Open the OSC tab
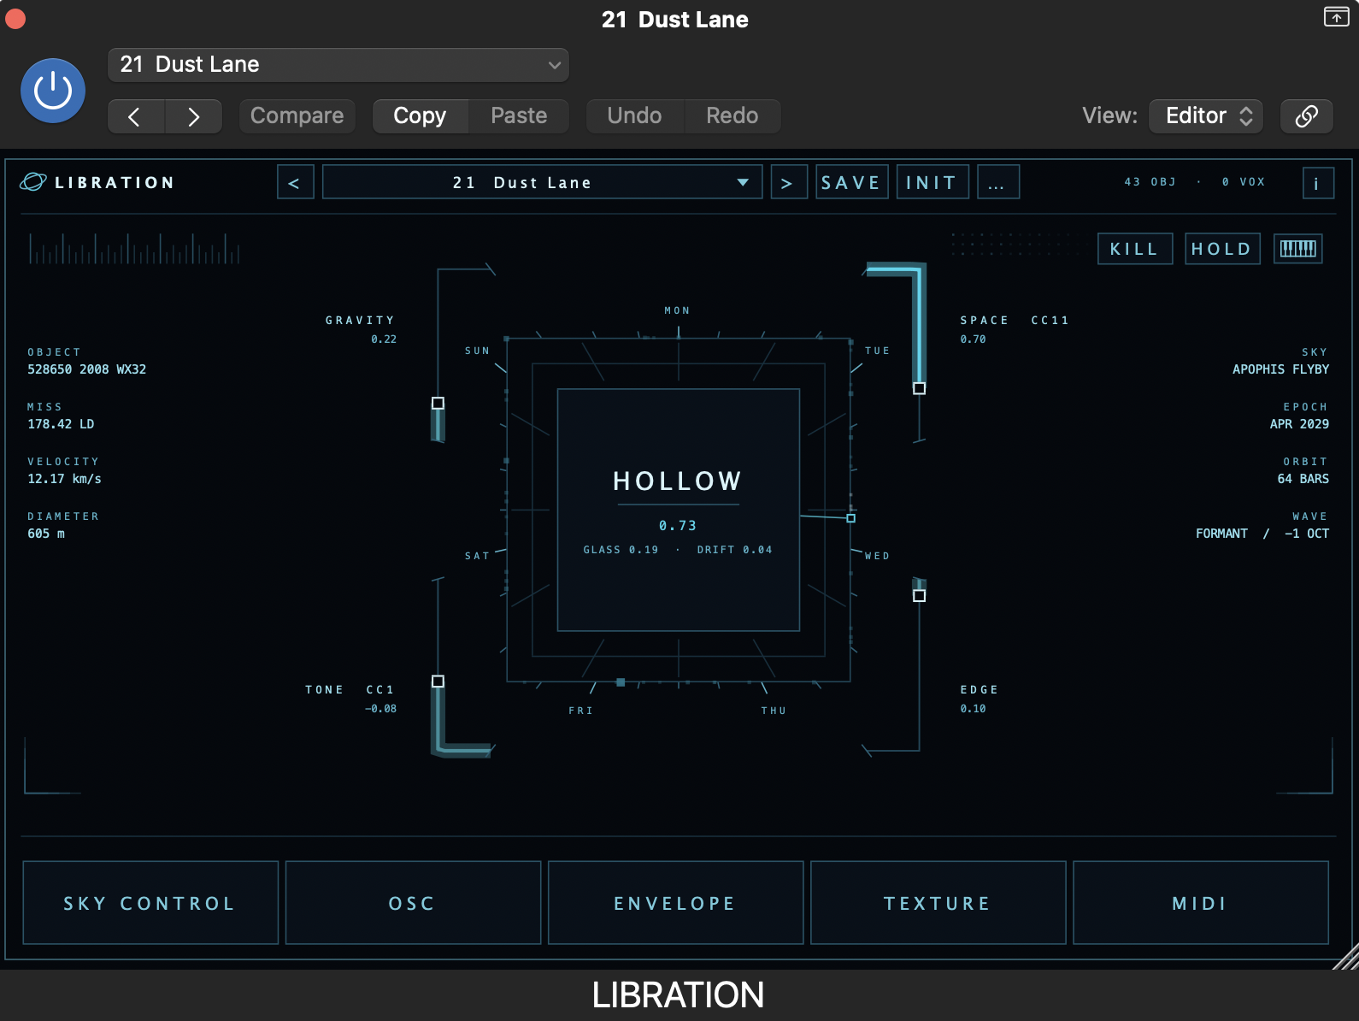The height and width of the screenshot is (1021, 1359). click(x=413, y=903)
